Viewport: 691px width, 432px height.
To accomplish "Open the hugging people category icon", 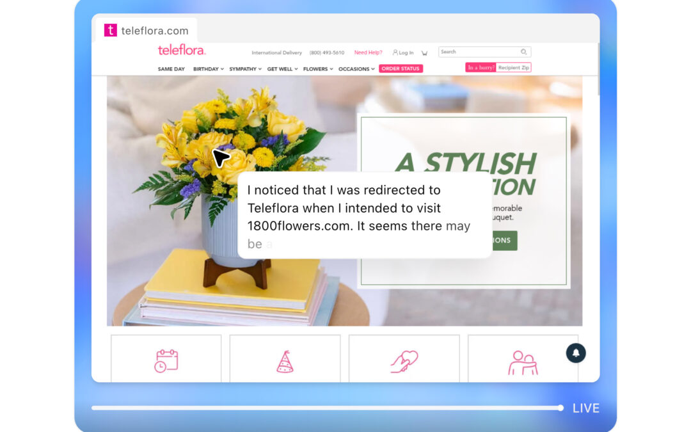I will coord(523,363).
